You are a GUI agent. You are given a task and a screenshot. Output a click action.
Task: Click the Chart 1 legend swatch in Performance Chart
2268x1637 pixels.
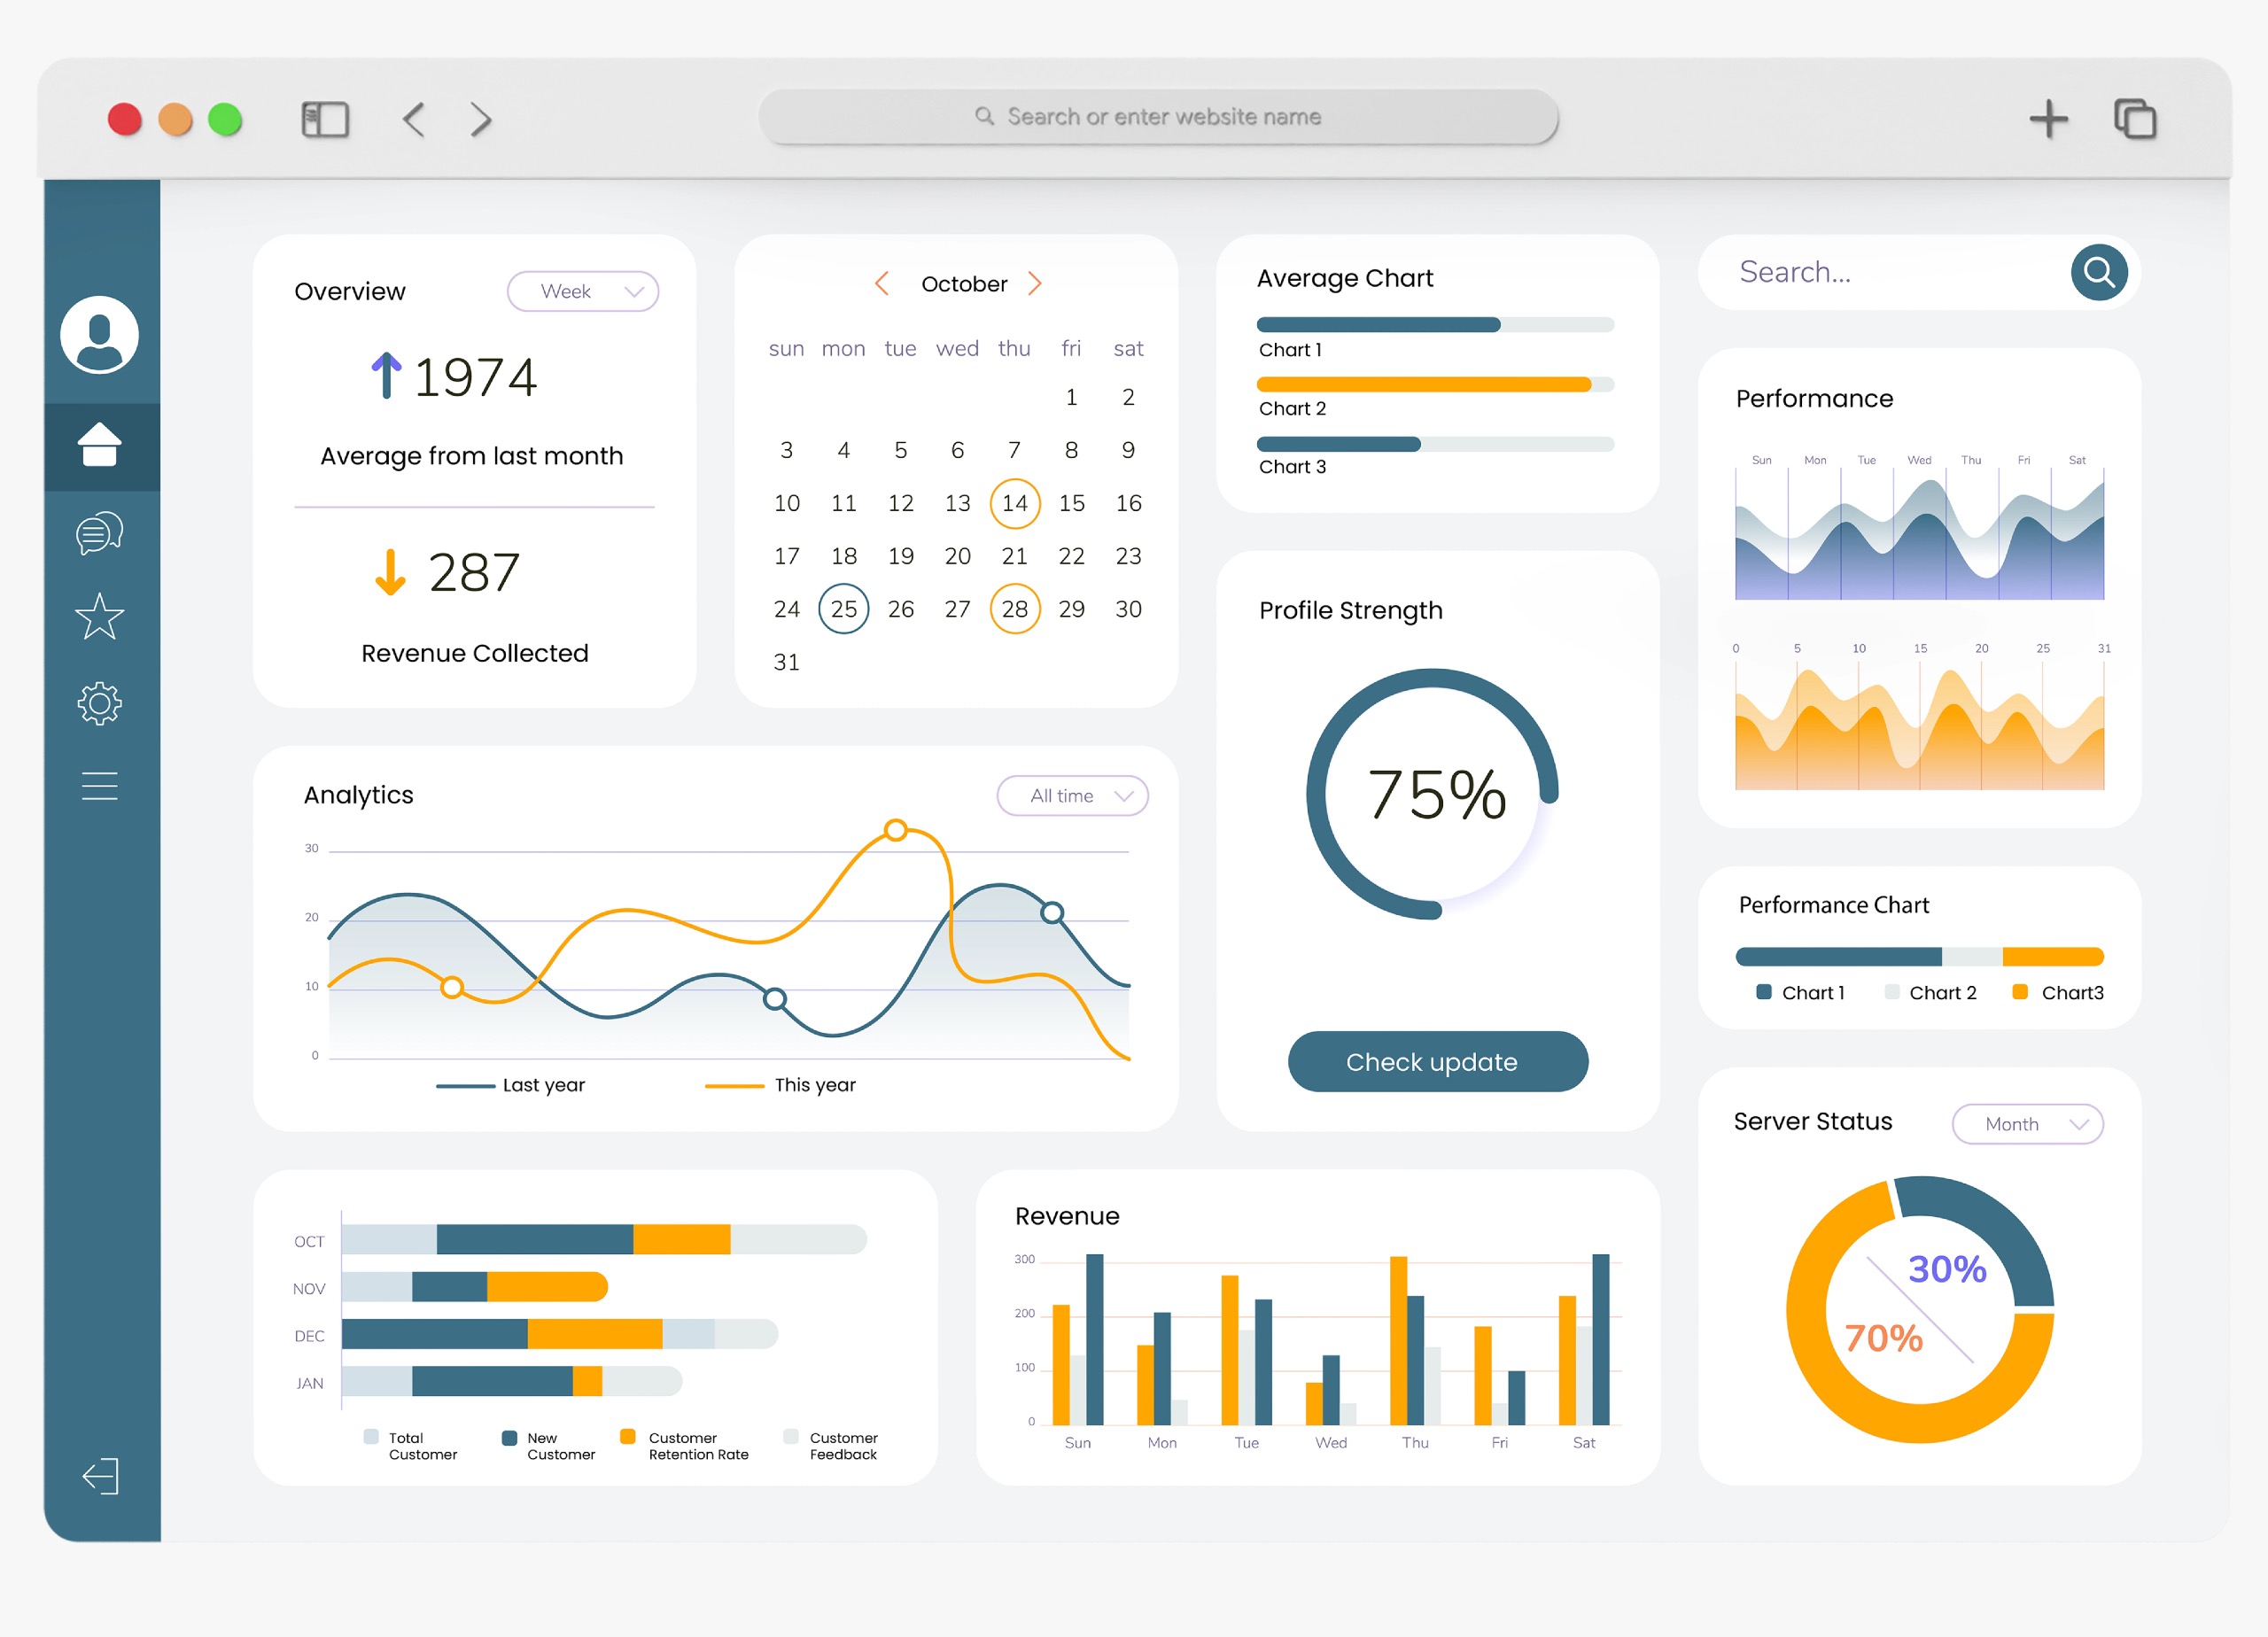tap(1764, 992)
